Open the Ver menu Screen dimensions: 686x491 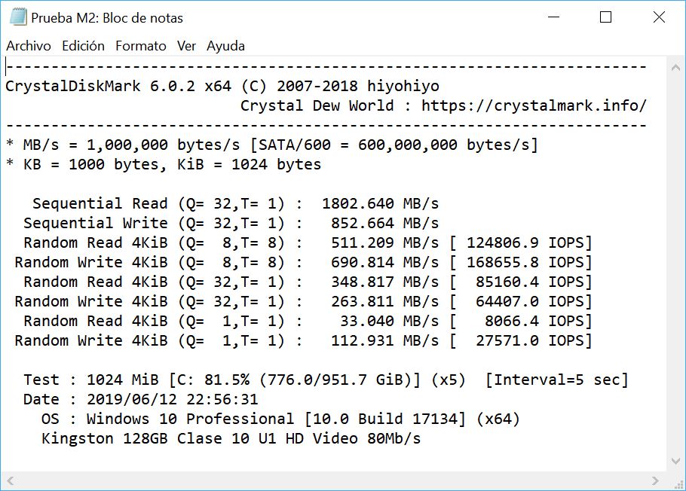[186, 46]
